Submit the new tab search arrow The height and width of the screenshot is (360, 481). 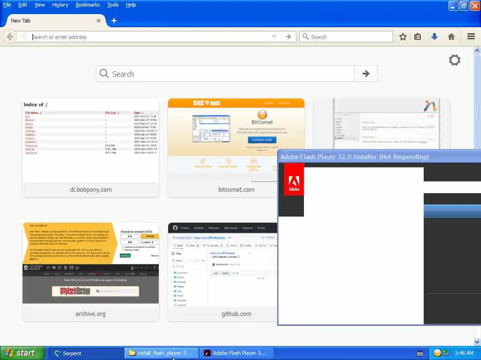[365, 74]
